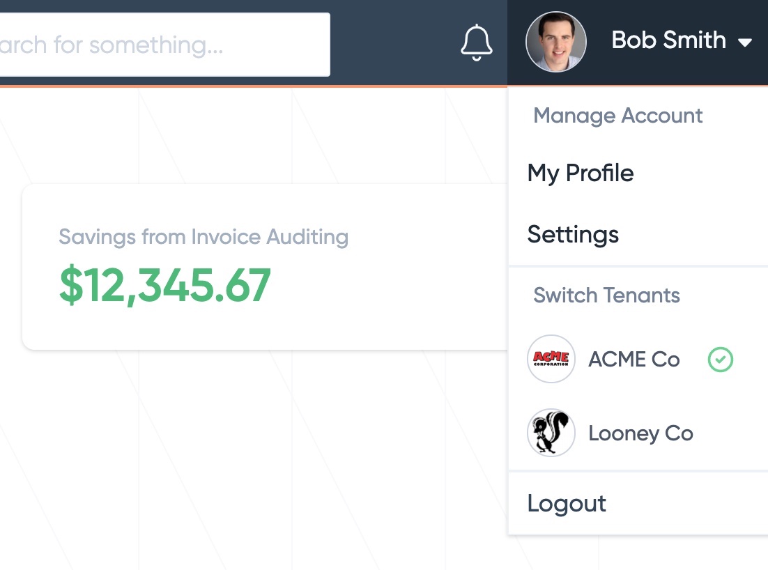The image size is (768, 570).
Task: Open Settings from account menu
Action: click(573, 235)
